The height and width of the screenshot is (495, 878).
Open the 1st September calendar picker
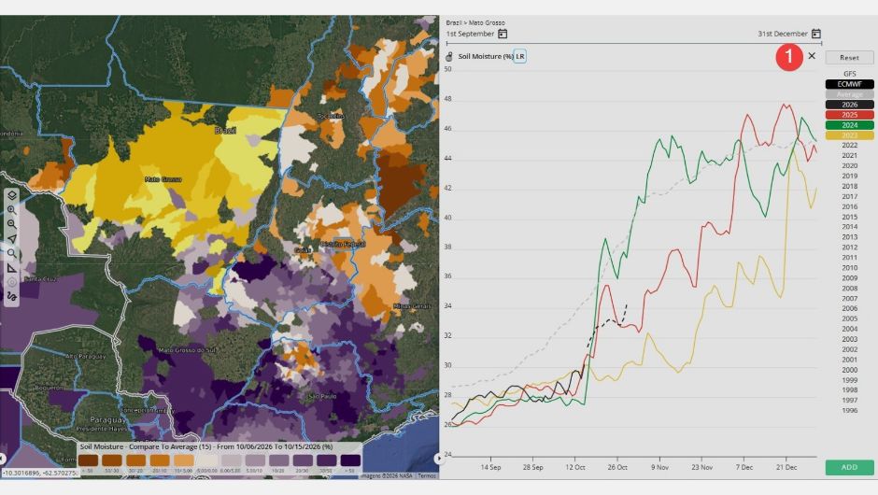[x=503, y=34]
